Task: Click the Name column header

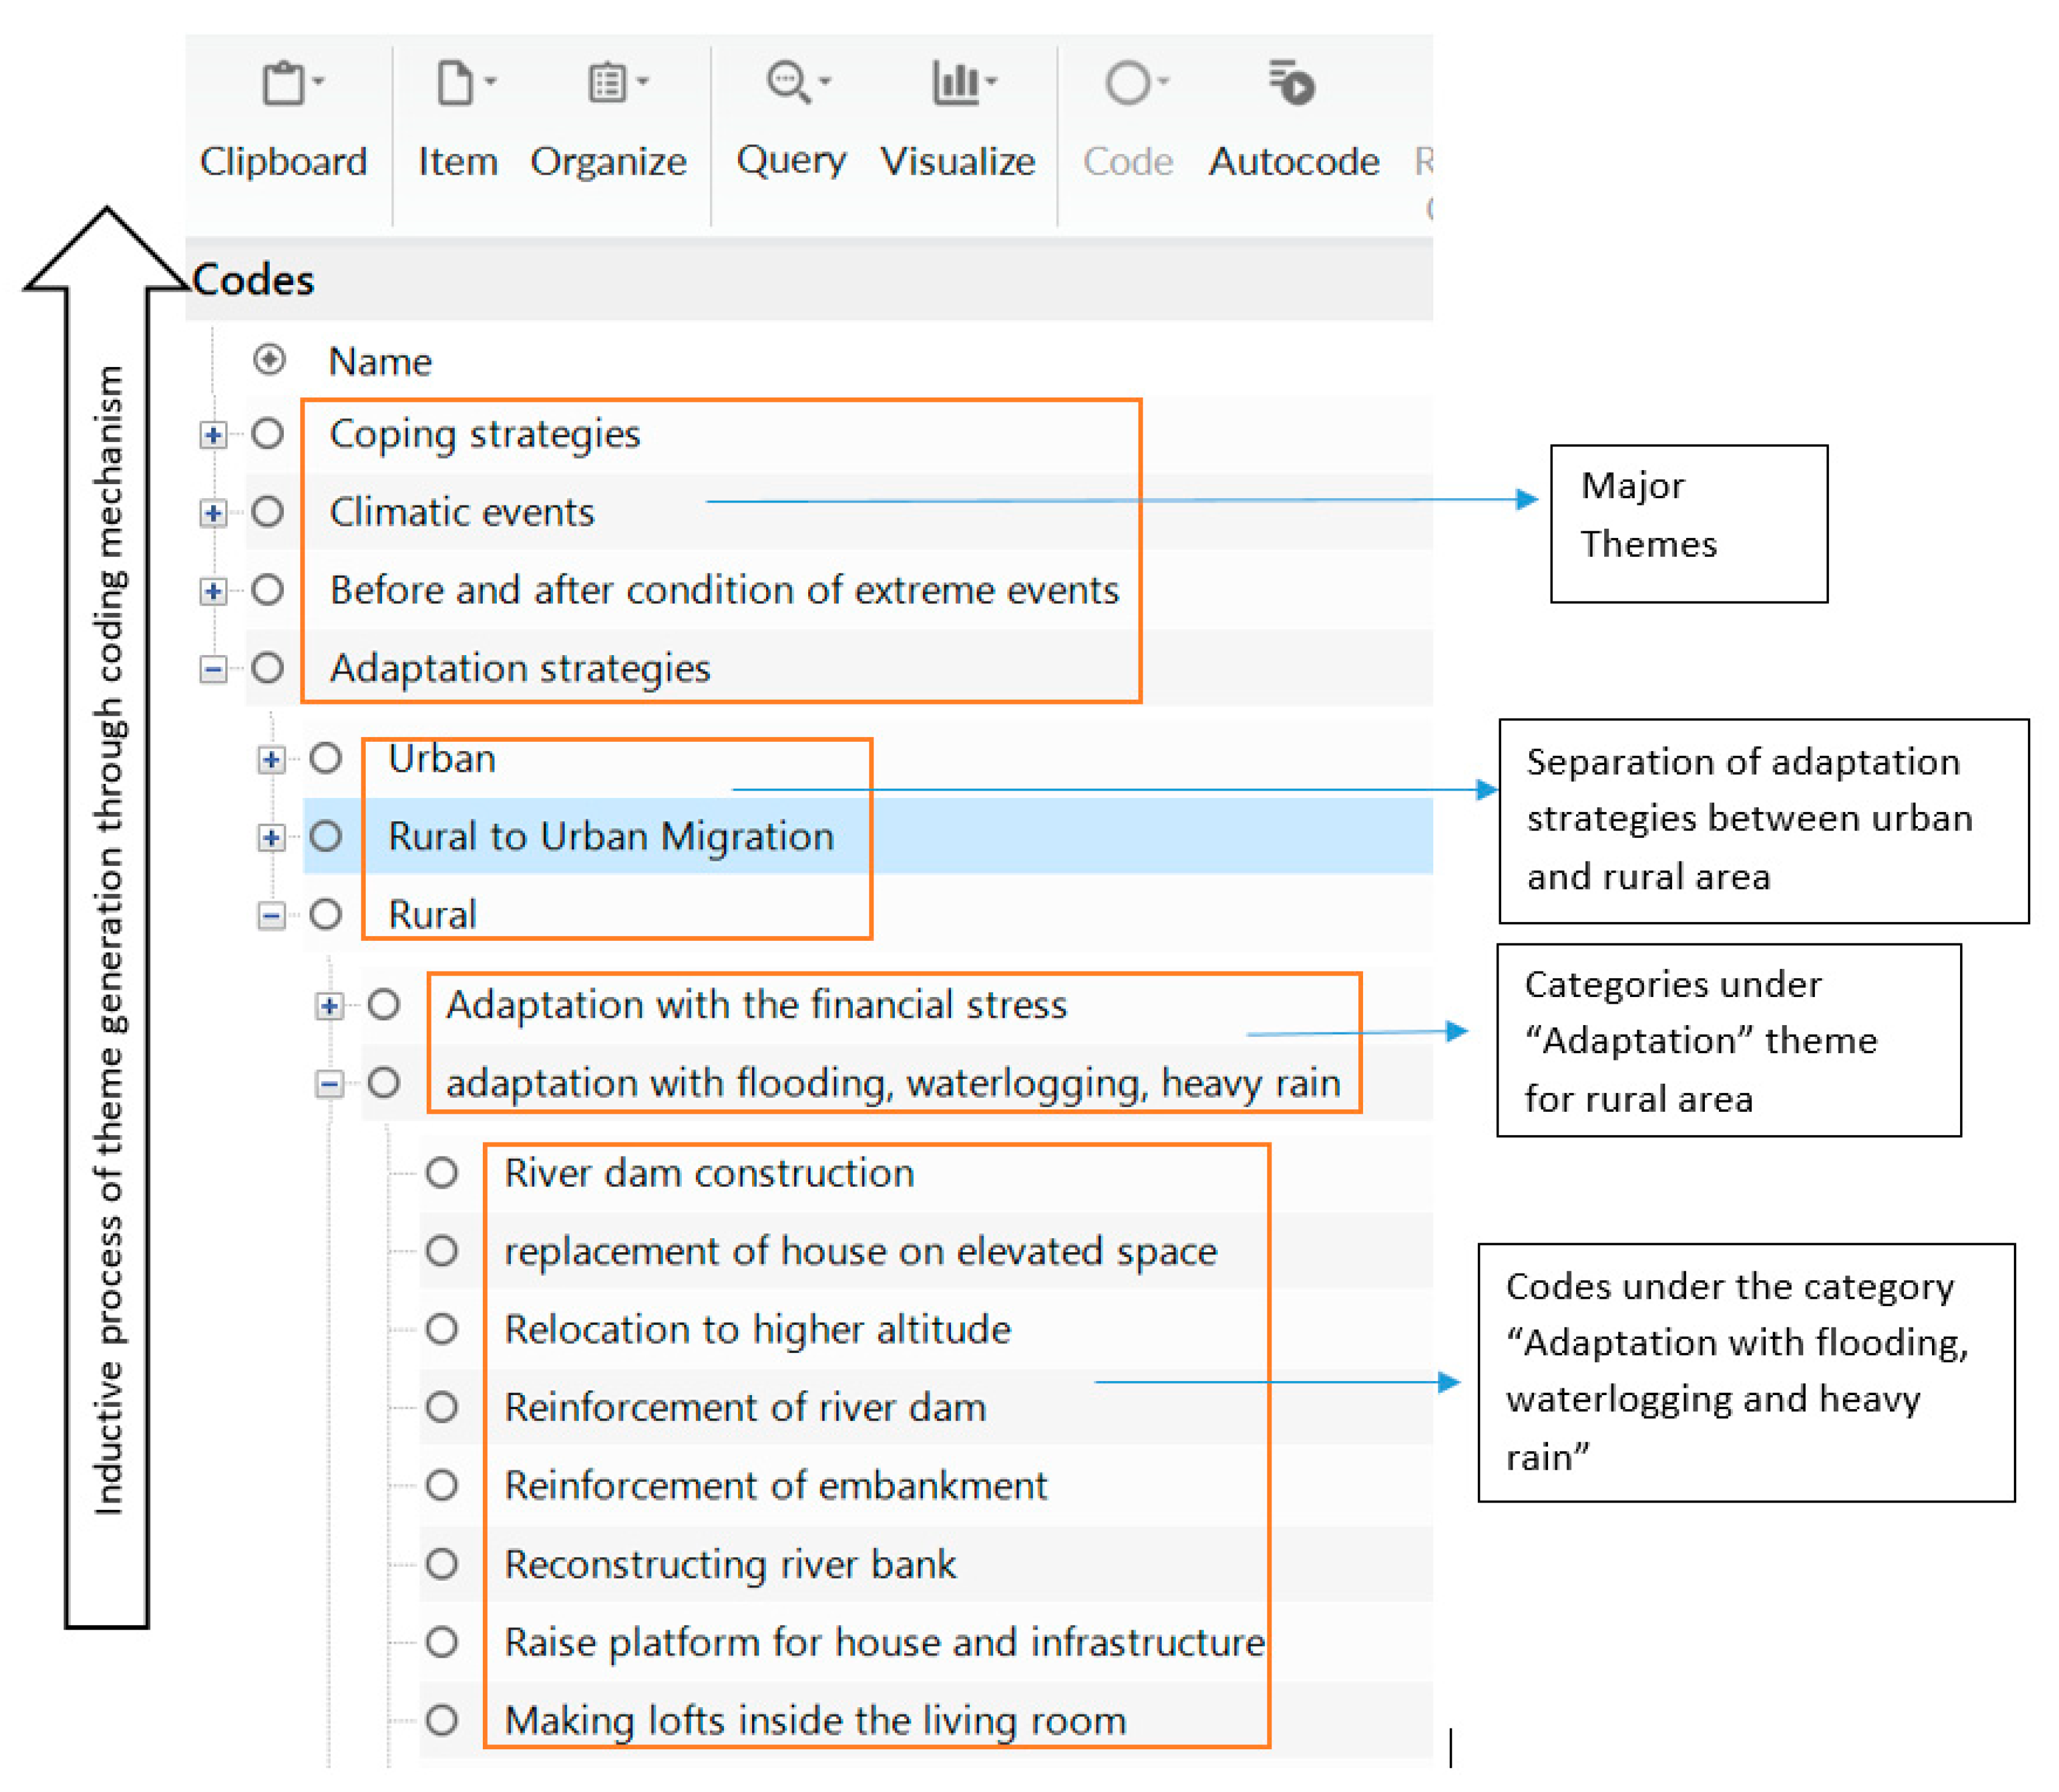Action: pyautogui.click(x=380, y=362)
